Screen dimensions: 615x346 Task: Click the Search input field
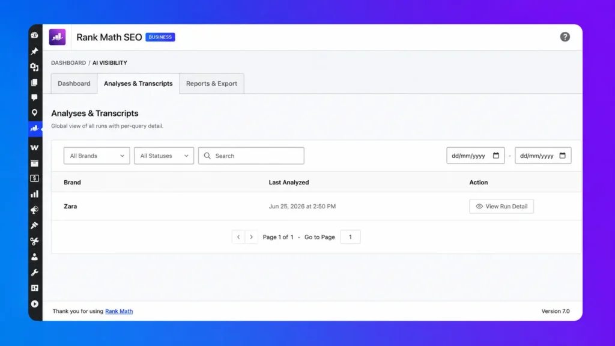pos(251,156)
